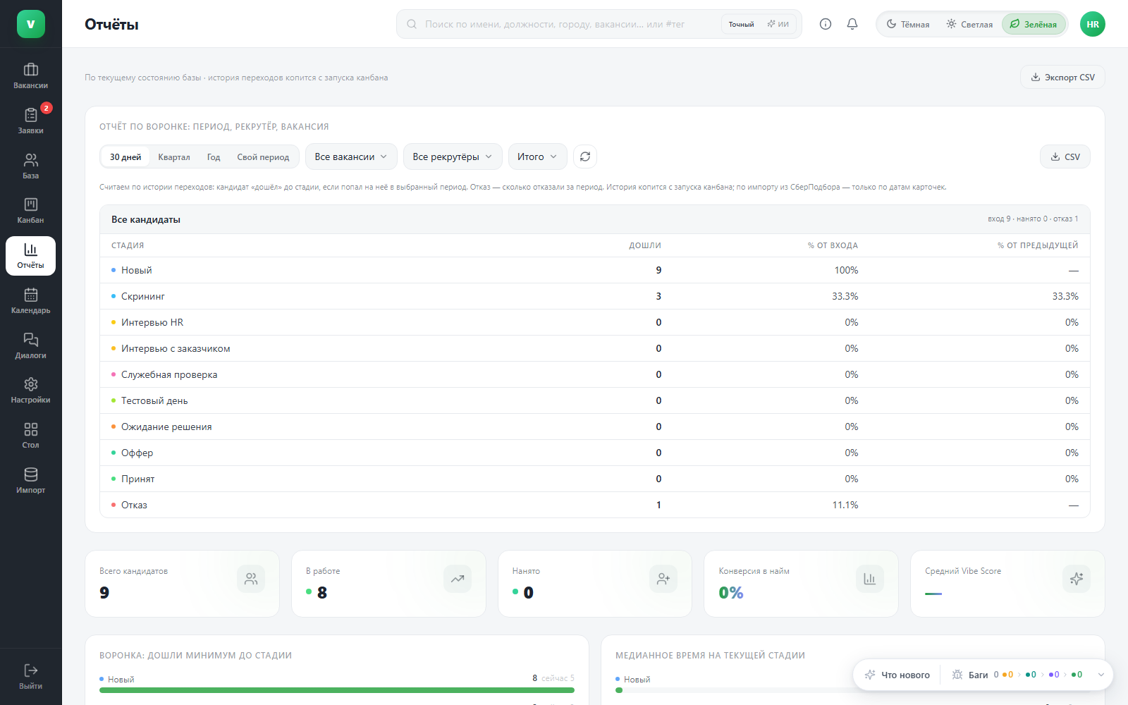Open Все вакансии dropdown

(351, 157)
